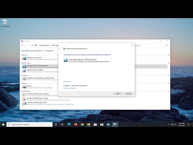The width and height of the screenshot is (193, 145).
Task: Select Windows Media Player DVD entry
Action: coord(48,104)
